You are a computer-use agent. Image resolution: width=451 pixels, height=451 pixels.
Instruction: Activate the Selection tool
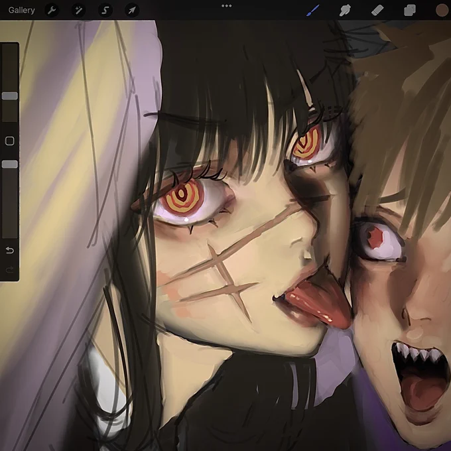[105, 11]
